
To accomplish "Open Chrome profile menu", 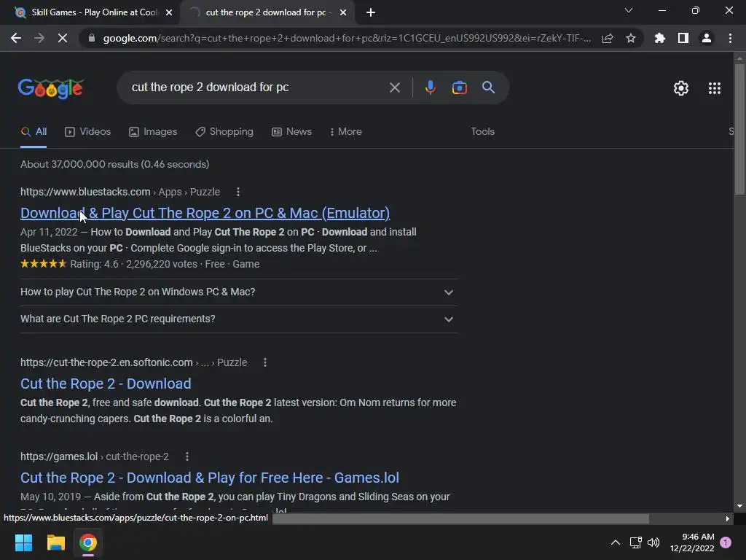I will coord(707,38).
